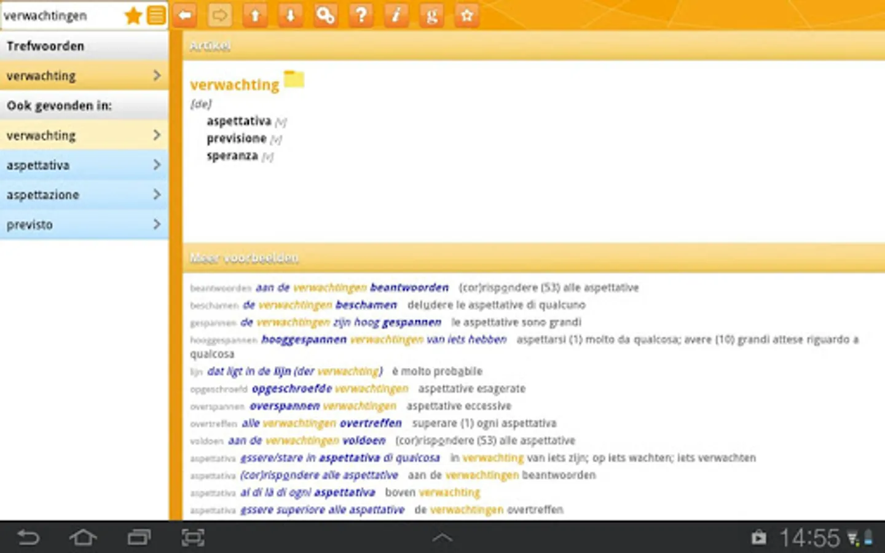Open example 'alle verwachtingen overtreffen'
The width and height of the screenshot is (885, 553).
click(321, 423)
